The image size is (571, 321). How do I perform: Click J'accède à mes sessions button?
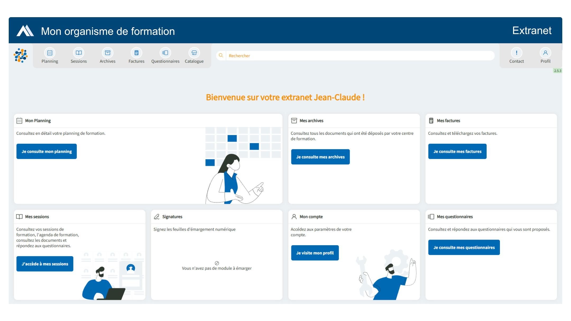pos(45,264)
